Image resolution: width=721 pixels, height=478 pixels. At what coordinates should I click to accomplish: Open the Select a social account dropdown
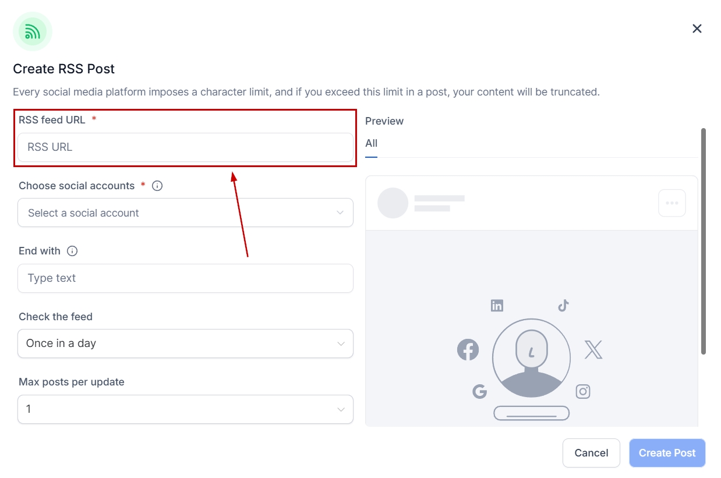(185, 213)
